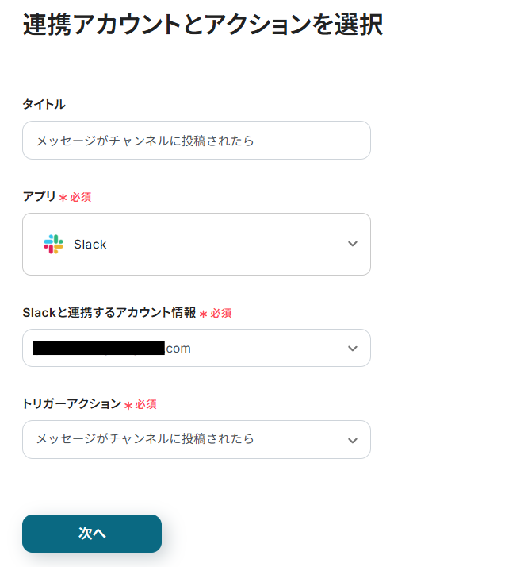Click the タイトル field label
Viewport: 524px width, 567px height.
pos(44,104)
